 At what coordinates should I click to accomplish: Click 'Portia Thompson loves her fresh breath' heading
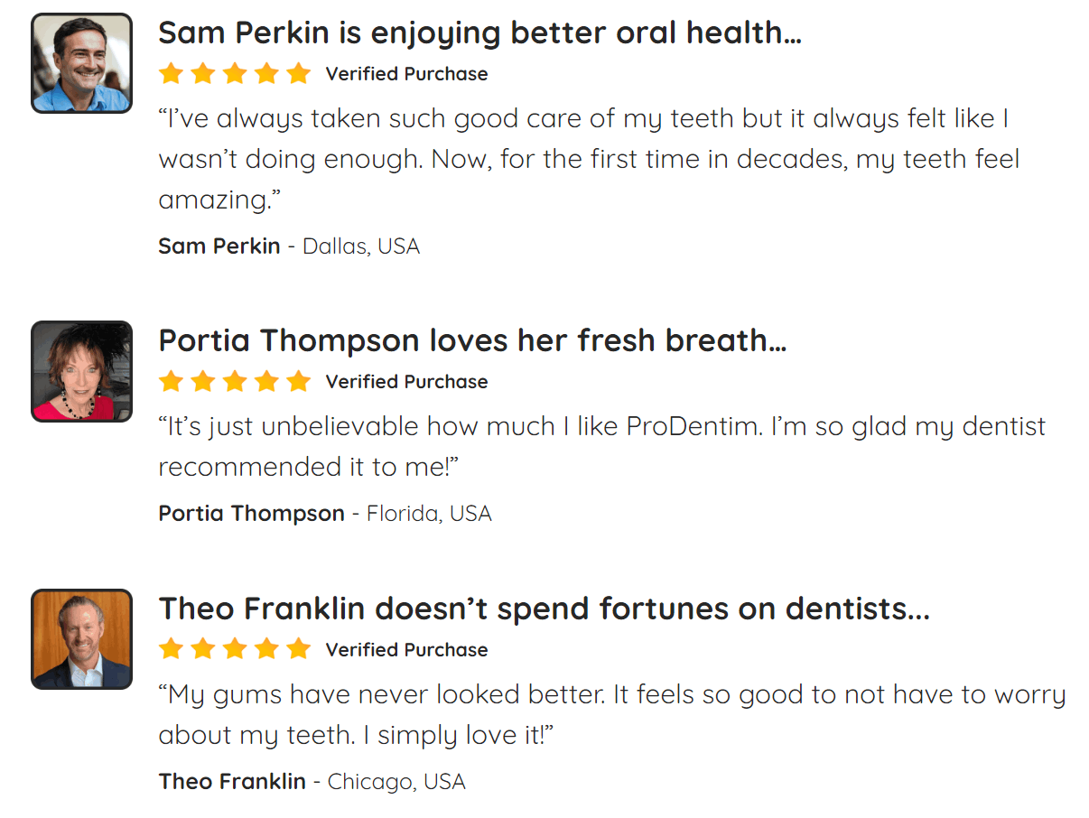click(x=472, y=341)
